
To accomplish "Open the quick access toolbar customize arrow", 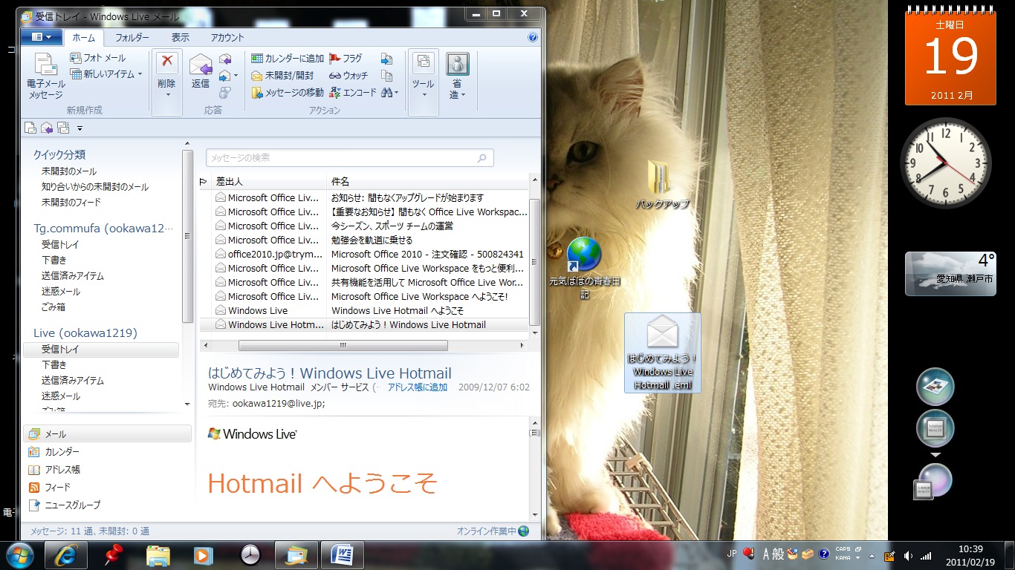I will point(80,128).
